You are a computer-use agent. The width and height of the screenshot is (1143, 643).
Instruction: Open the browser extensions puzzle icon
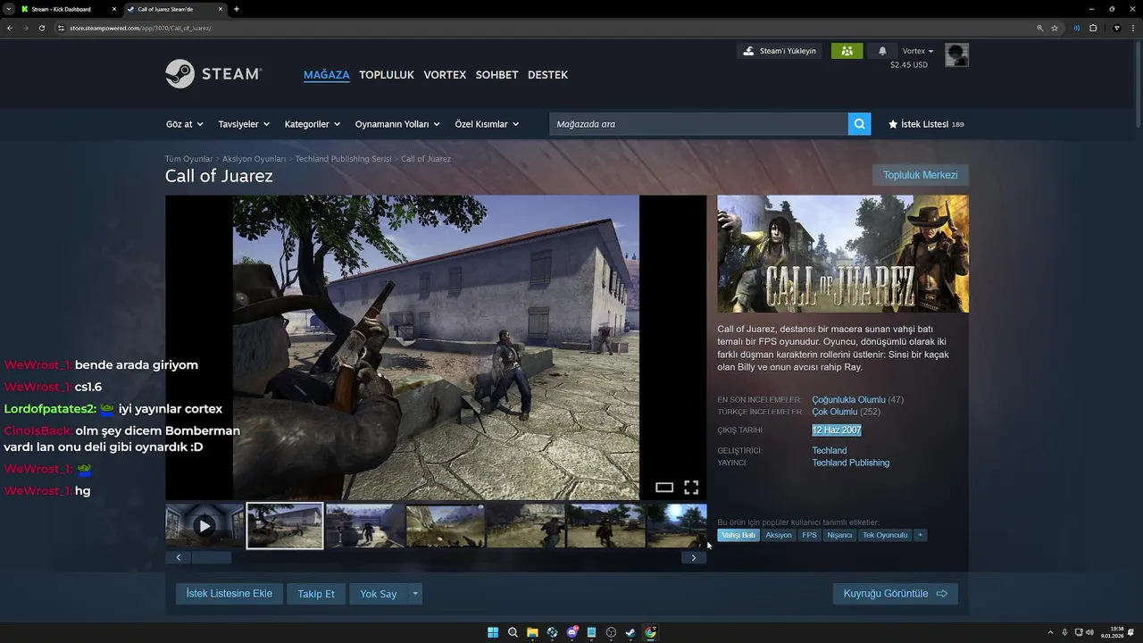[x=1093, y=28]
